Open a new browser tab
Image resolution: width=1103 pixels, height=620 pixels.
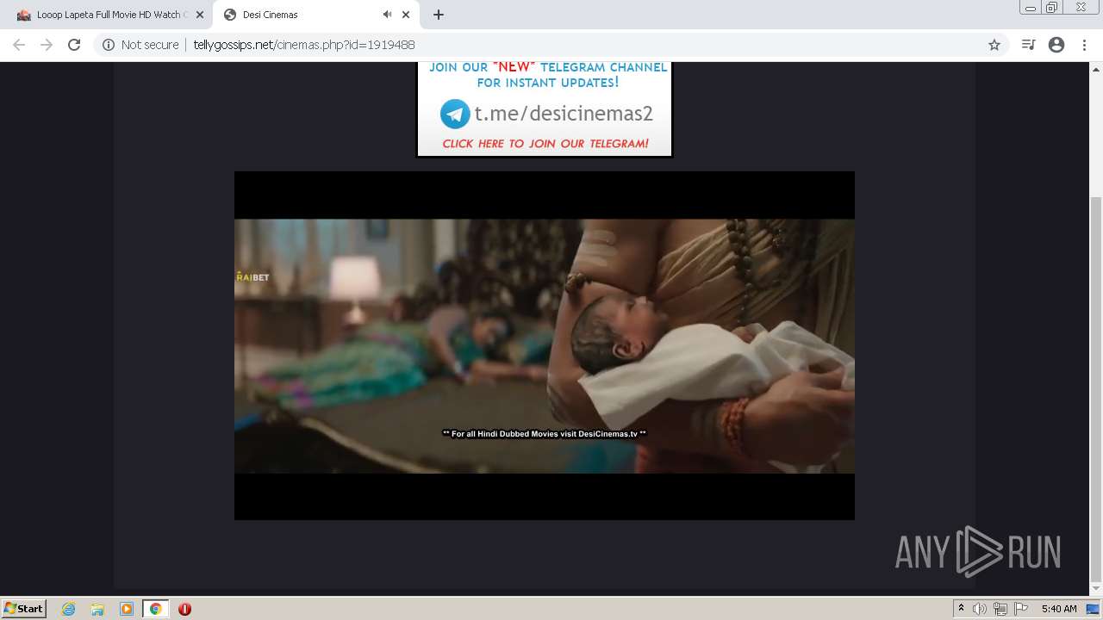tap(439, 15)
